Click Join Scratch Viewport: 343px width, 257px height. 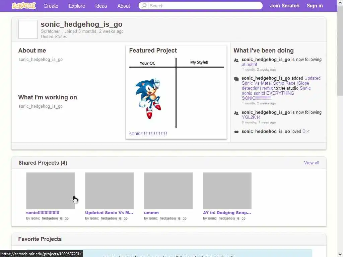tap(285, 6)
